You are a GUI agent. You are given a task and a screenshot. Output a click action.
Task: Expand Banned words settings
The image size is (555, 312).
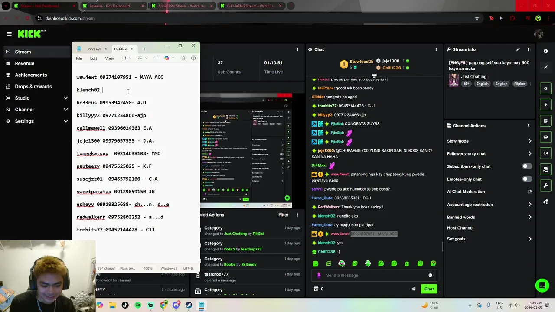click(x=530, y=217)
